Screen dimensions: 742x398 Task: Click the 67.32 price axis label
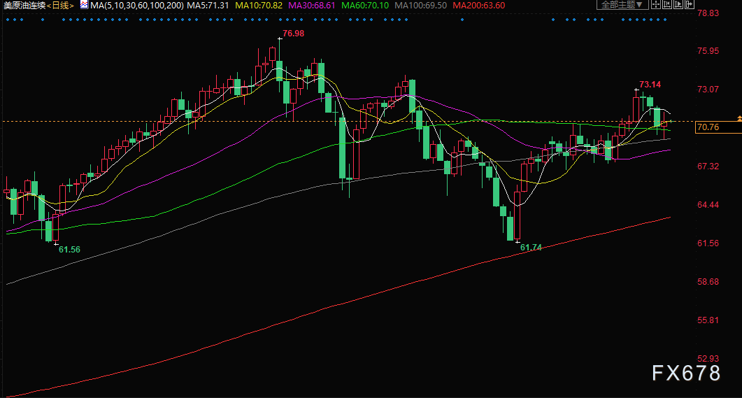click(708, 166)
